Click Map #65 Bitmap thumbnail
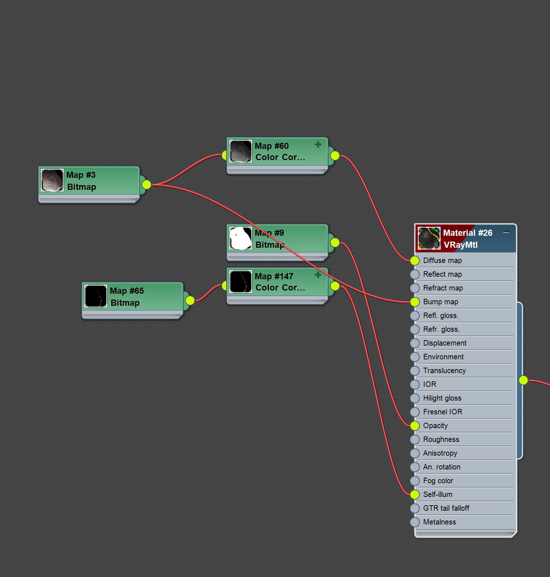Screen dimensions: 550x577 (96, 296)
